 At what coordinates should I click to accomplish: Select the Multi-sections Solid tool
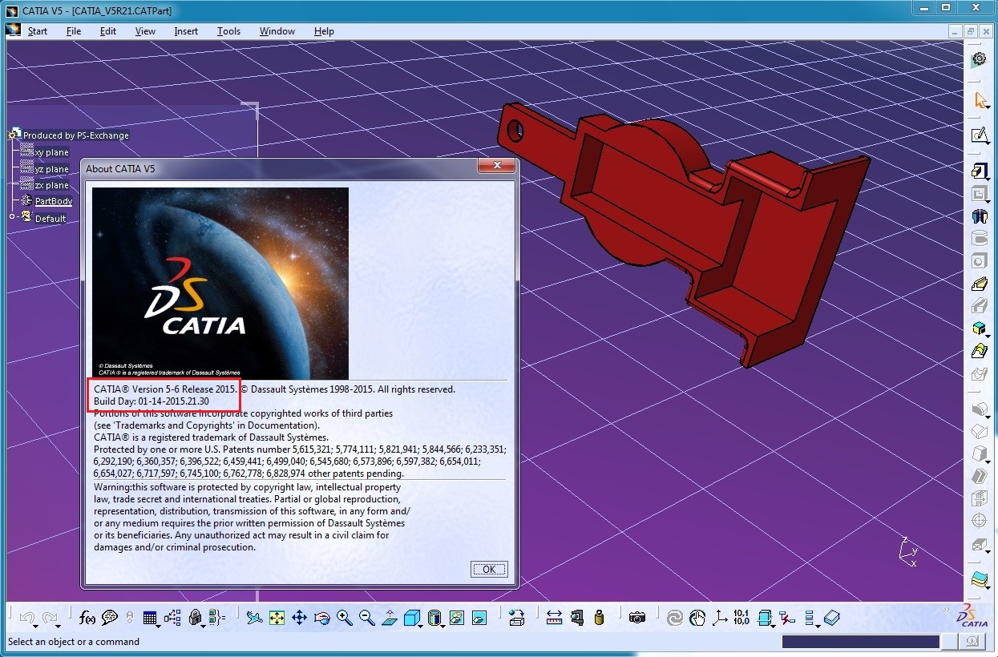pos(979,351)
